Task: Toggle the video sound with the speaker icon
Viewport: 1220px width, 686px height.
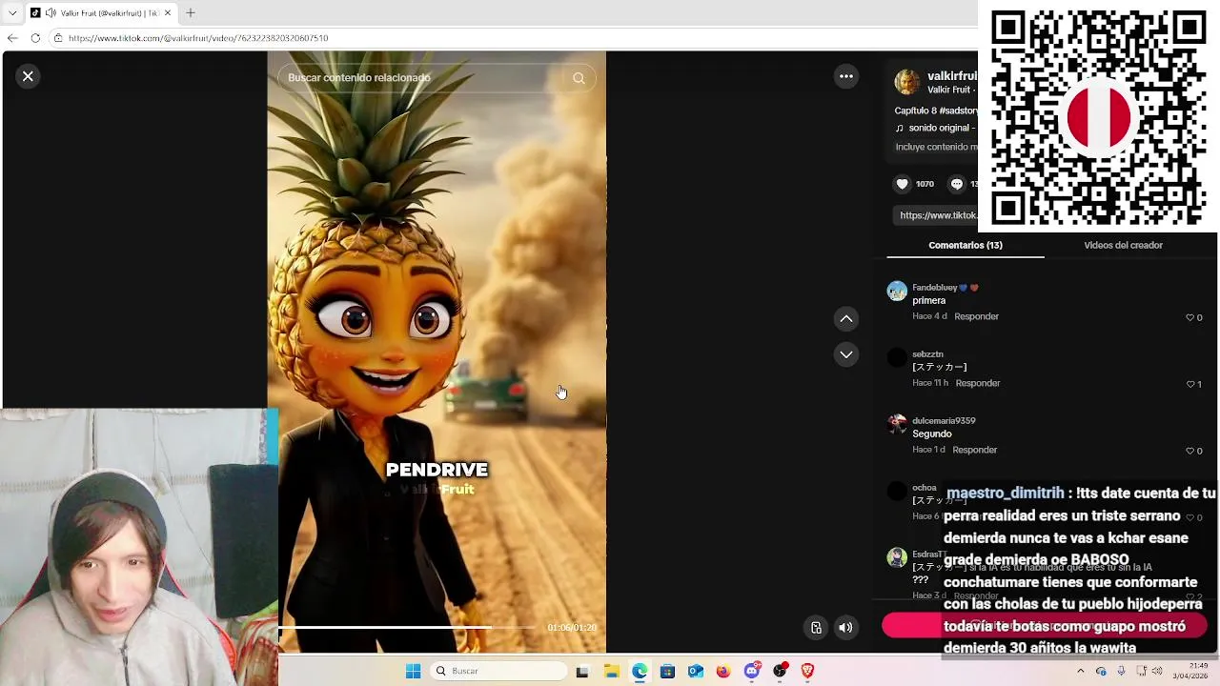Action: 845,627
